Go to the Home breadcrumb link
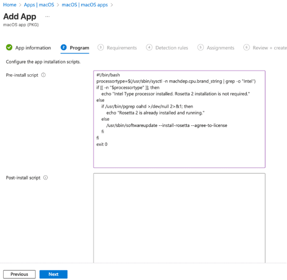This screenshot has width=287, height=280. [10, 5]
